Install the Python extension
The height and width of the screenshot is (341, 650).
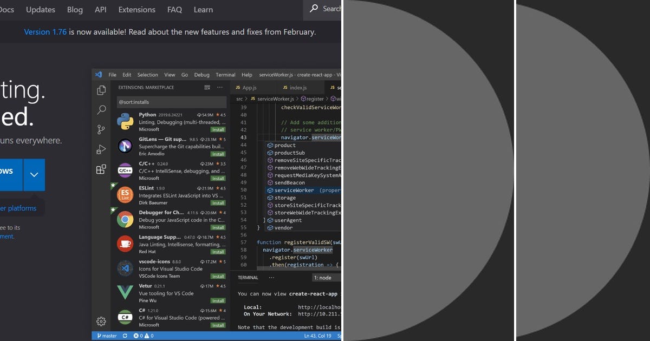[x=218, y=129]
